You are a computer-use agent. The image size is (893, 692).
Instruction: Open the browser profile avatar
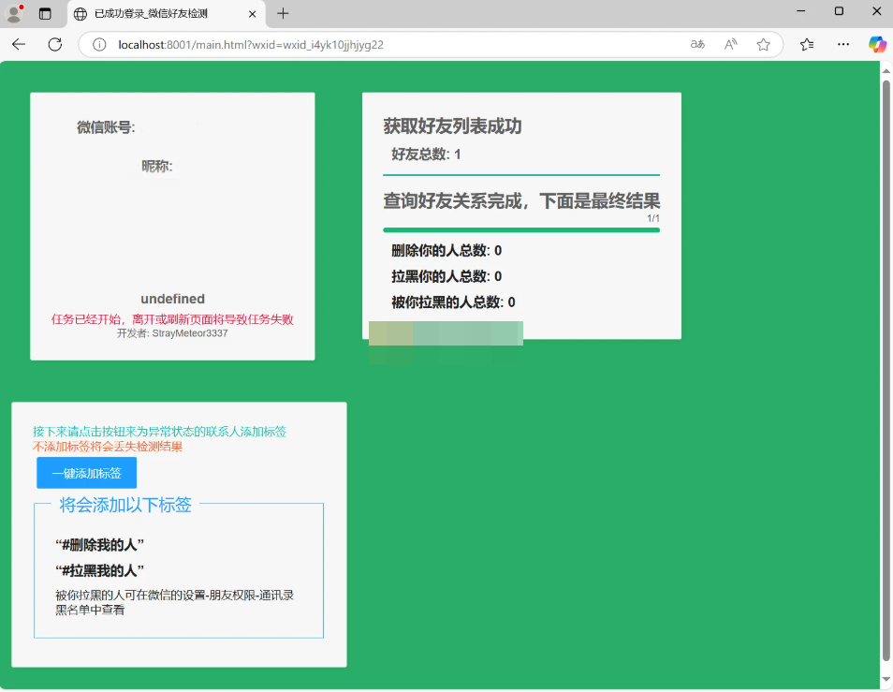(x=13, y=13)
